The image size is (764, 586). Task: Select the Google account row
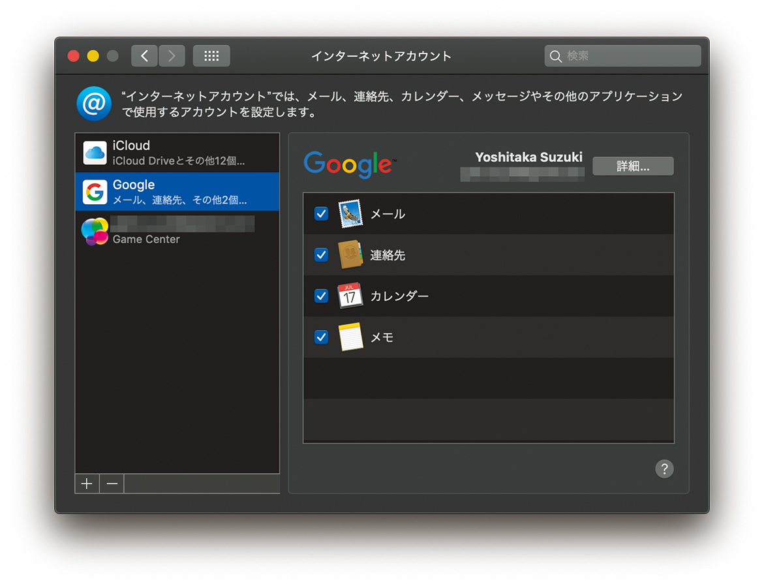pos(177,192)
